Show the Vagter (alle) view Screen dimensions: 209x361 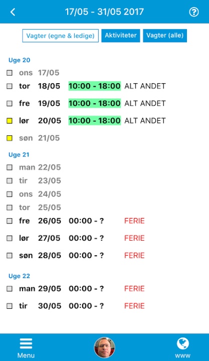[165, 36]
